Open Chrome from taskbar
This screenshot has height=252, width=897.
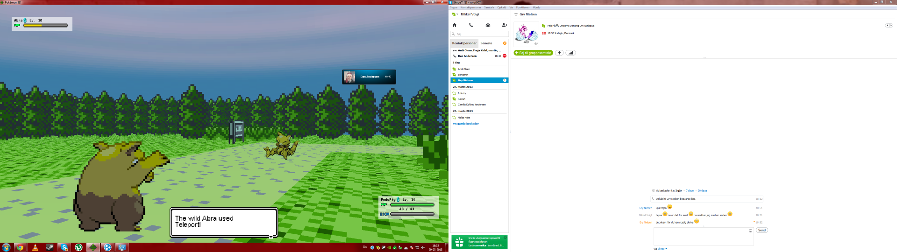click(20, 247)
